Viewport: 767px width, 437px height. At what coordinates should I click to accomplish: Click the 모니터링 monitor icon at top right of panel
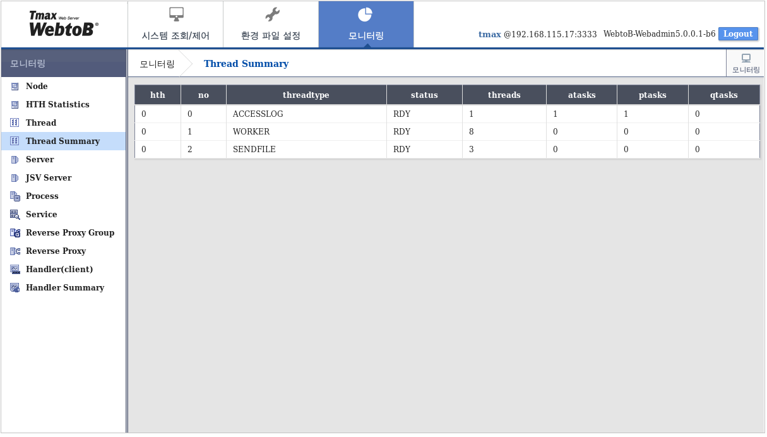(x=746, y=58)
